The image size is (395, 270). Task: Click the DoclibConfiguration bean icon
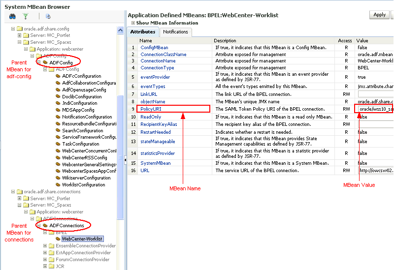tap(58, 96)
